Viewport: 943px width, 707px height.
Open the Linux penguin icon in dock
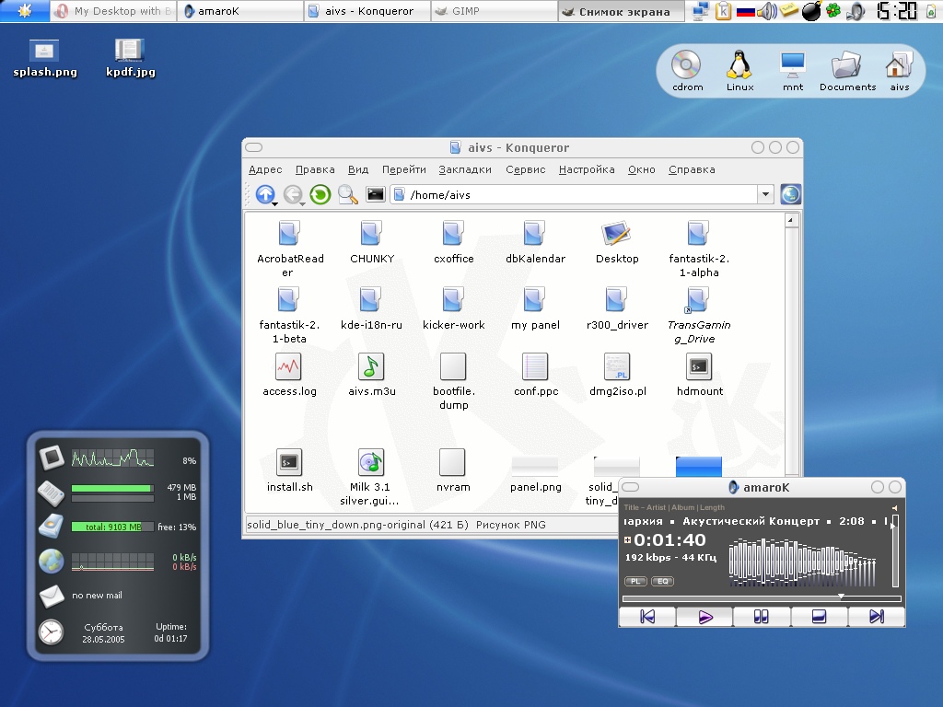pos(739,70)
